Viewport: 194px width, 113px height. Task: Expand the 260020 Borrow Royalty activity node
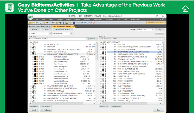pyautogui.click(x=33, y=69)
